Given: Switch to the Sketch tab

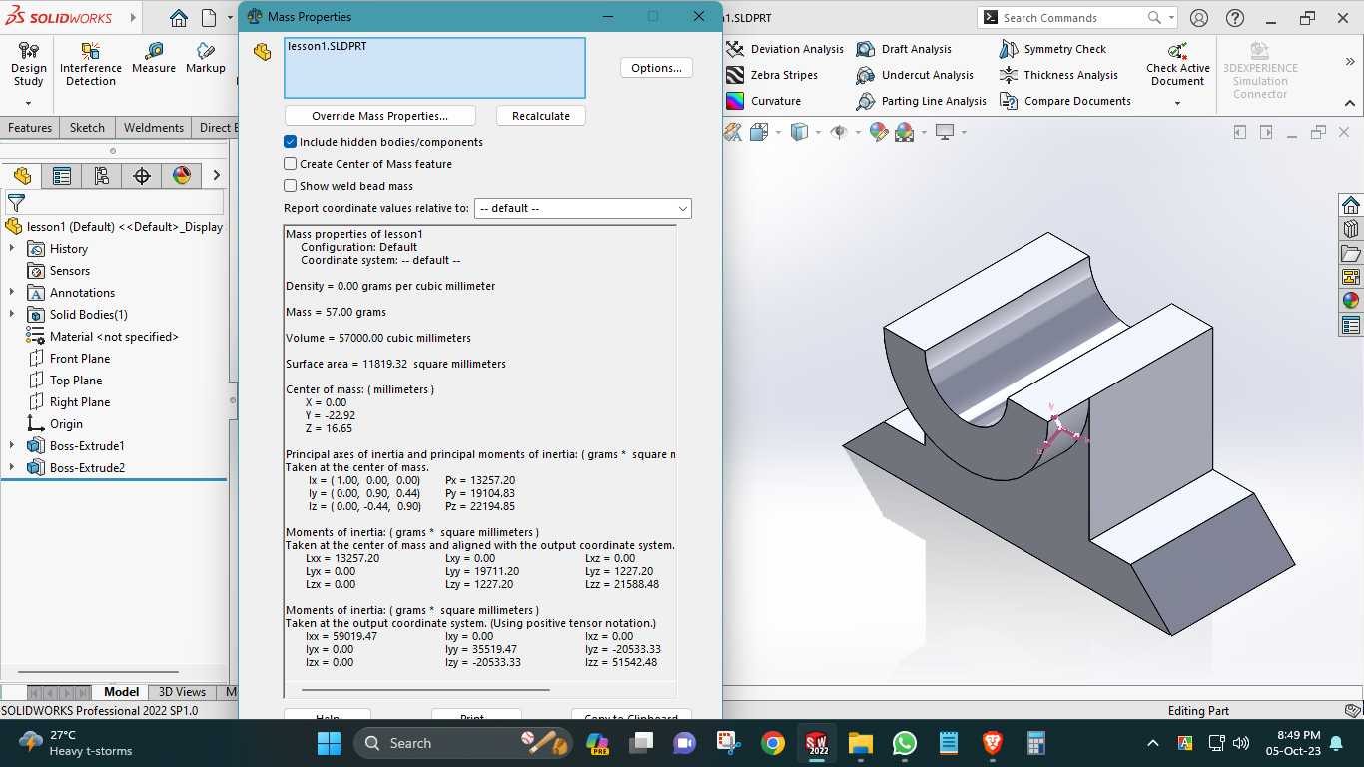Looking at the screenshot, I should (87, 128).
